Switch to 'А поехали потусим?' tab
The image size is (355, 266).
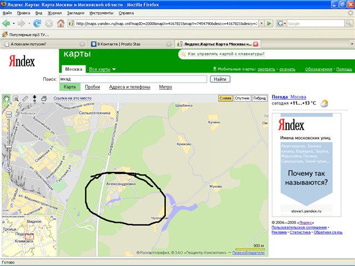(44, 44)
